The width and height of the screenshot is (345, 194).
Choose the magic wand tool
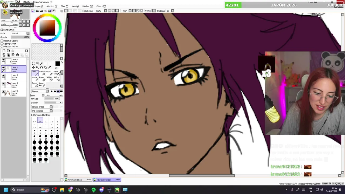click(42, 64)
